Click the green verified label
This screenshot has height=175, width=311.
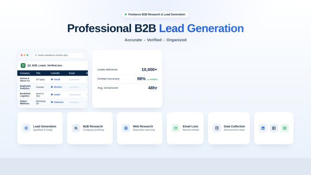pyautogui.click(x=152, y=79)
